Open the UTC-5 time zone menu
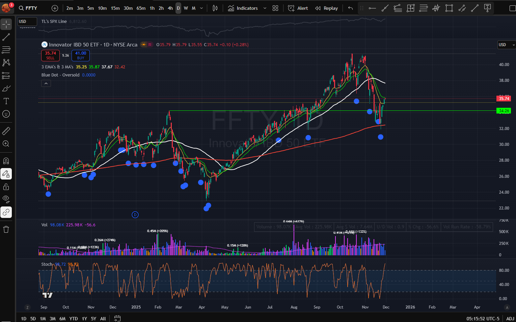 483,319
